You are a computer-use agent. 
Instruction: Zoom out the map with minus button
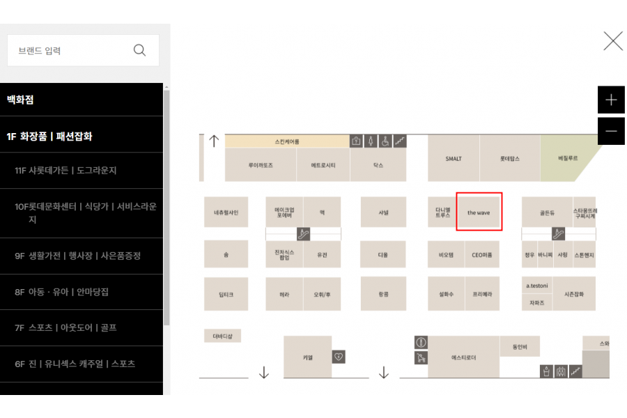[x=611, y=131]
